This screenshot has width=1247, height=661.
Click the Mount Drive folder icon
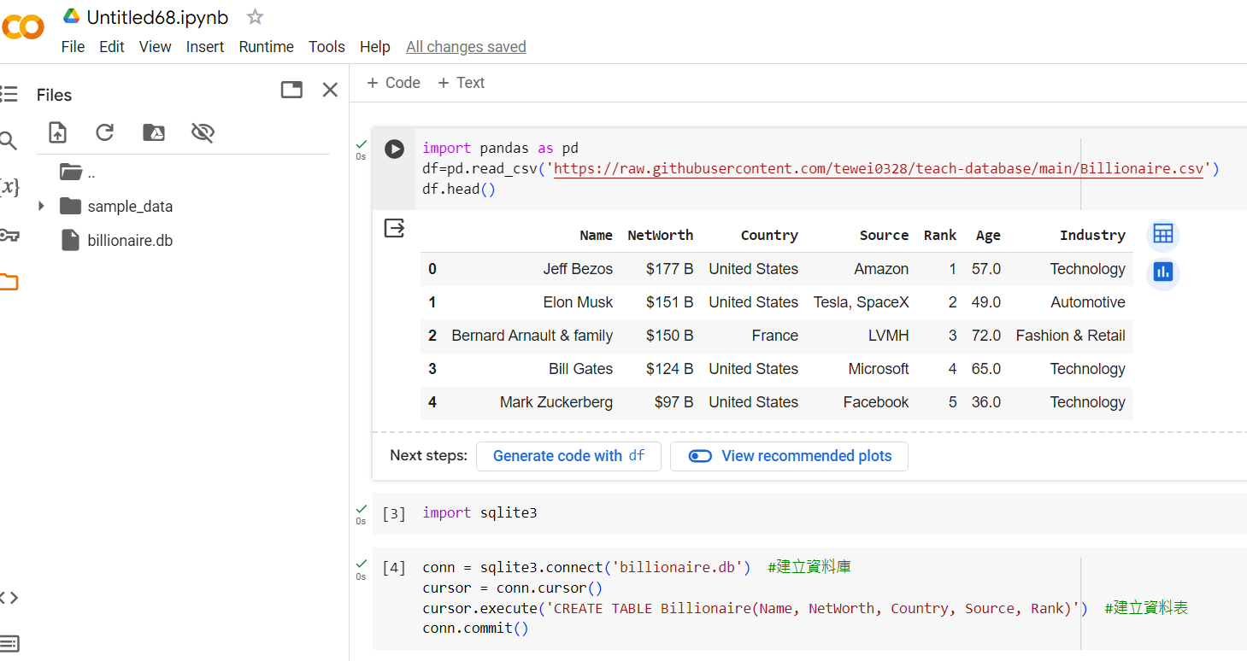pyautogui.click(x=154, y=132)
